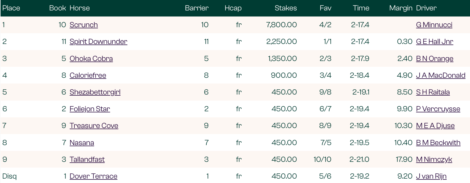Select driver B M Beckwith link
The image size is (470, 183).
[438, 143]
